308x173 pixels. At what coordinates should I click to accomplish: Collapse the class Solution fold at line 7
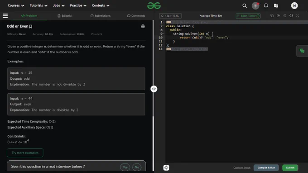click(x=164, y=26)
